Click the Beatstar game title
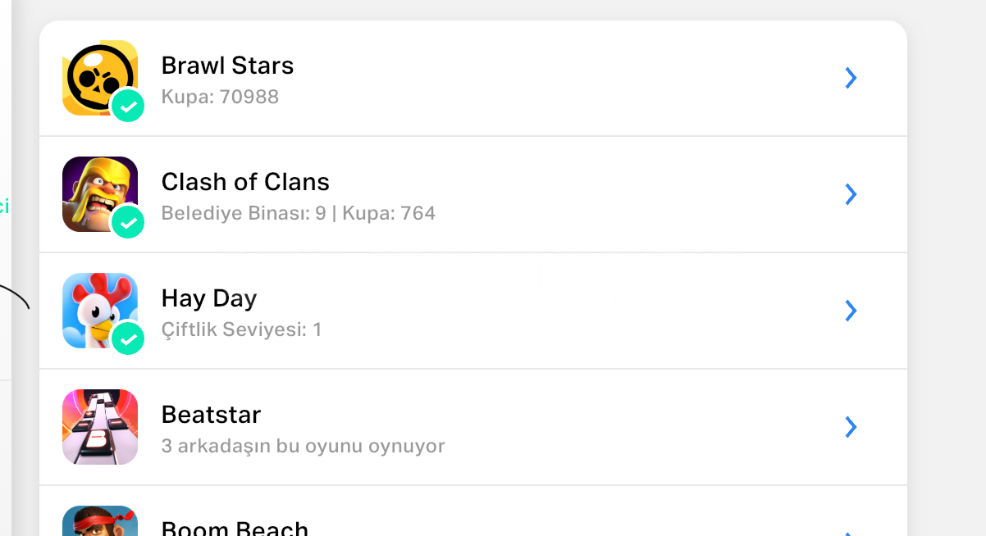Screen dimensions: 986x536 point(211,415)
